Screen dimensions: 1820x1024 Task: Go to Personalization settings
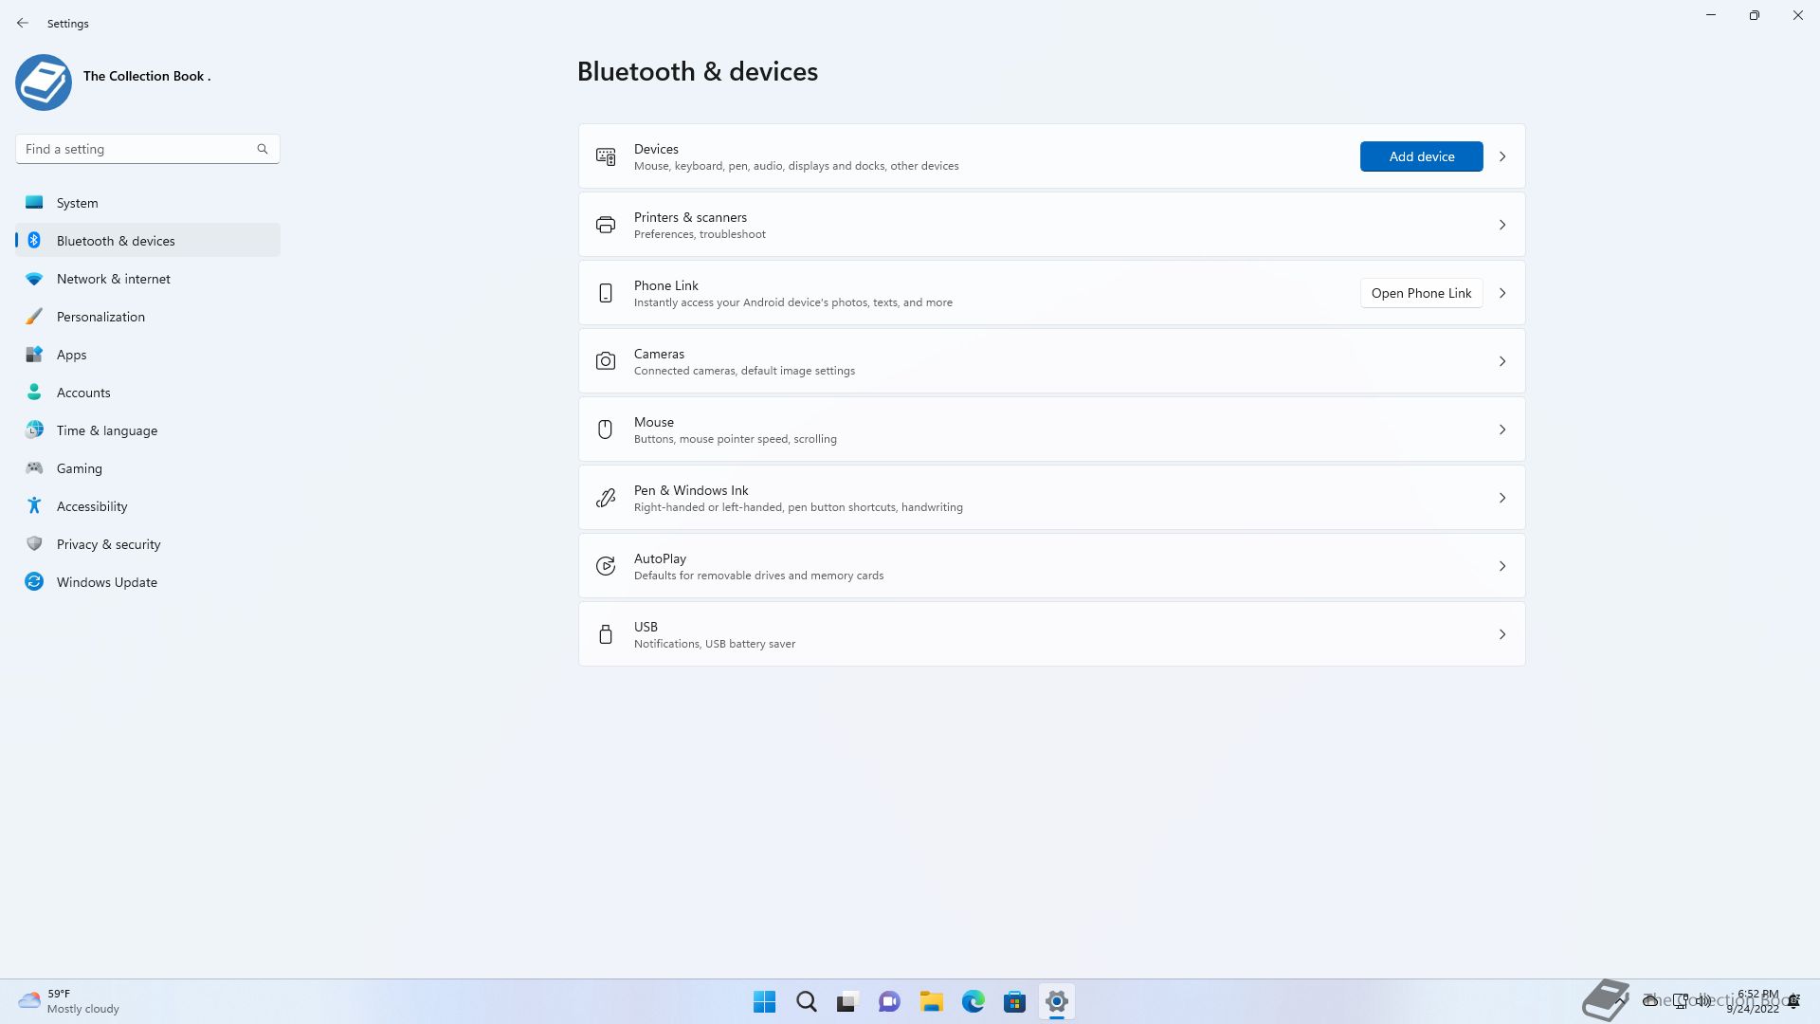tap(147, 317)
